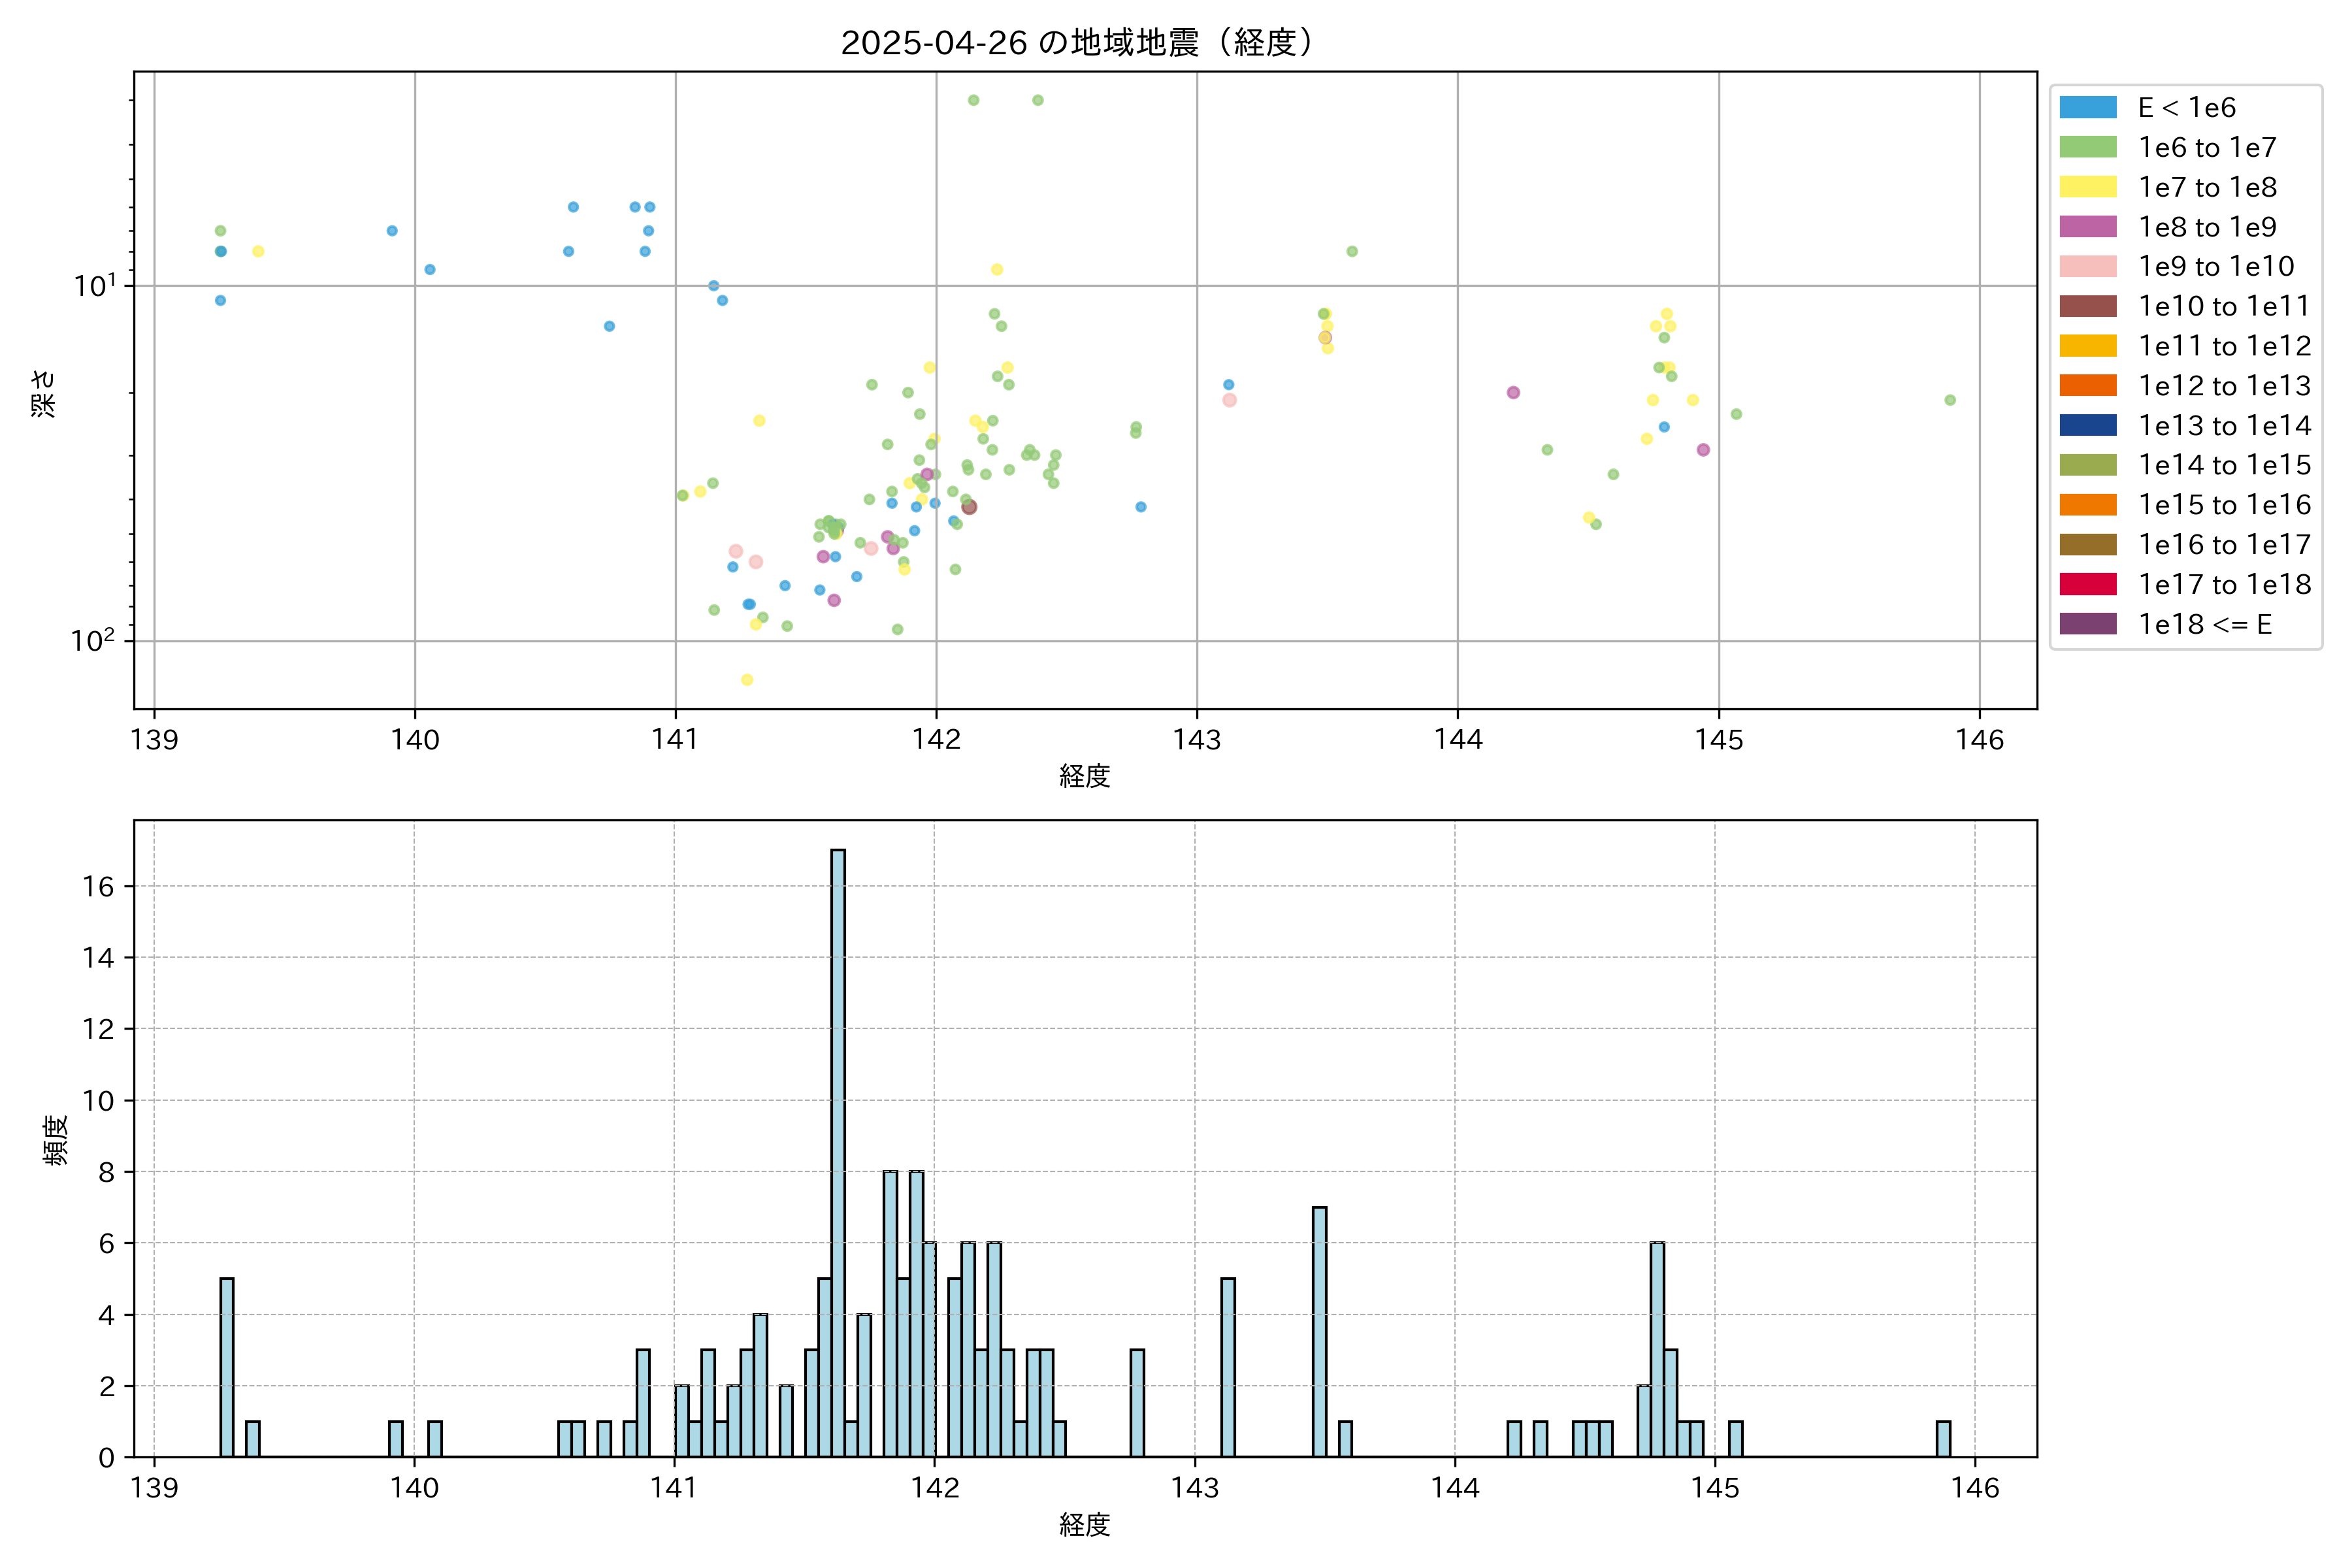Click the 頻度 y-axis label

pyautogui.click(x=56, y=1139)
